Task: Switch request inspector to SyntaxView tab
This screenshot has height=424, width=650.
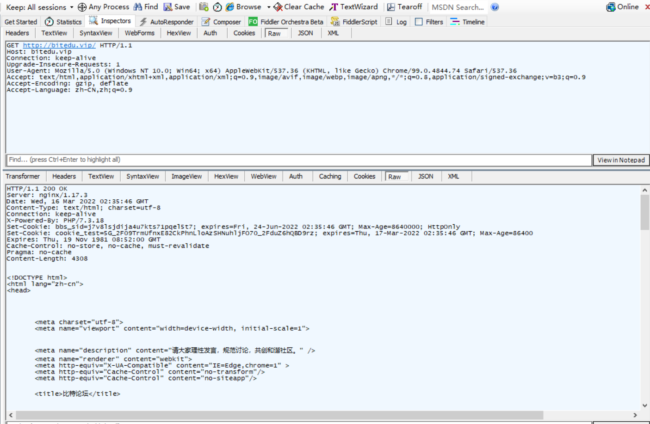Action: pyautogui.click(x=96, y=33)
